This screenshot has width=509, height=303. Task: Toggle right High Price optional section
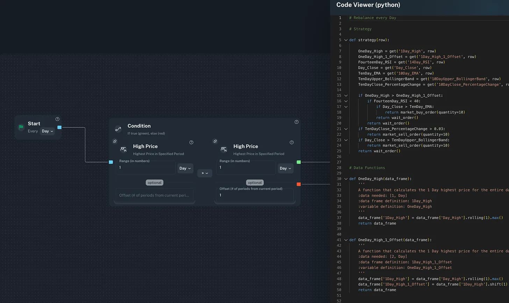[254, 183]
